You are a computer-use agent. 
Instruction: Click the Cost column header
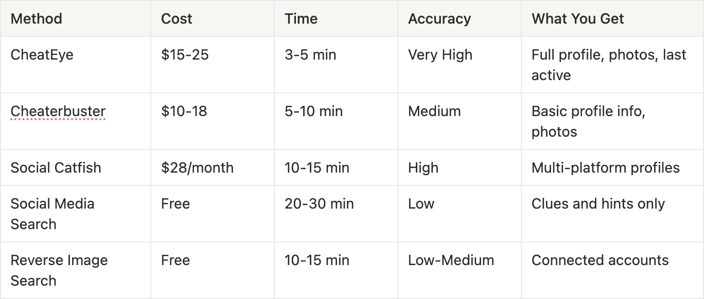(177, 19)
